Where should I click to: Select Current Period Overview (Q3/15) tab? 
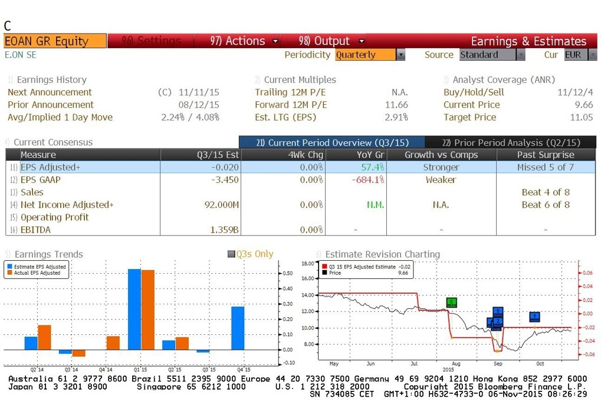coord(332,142)
